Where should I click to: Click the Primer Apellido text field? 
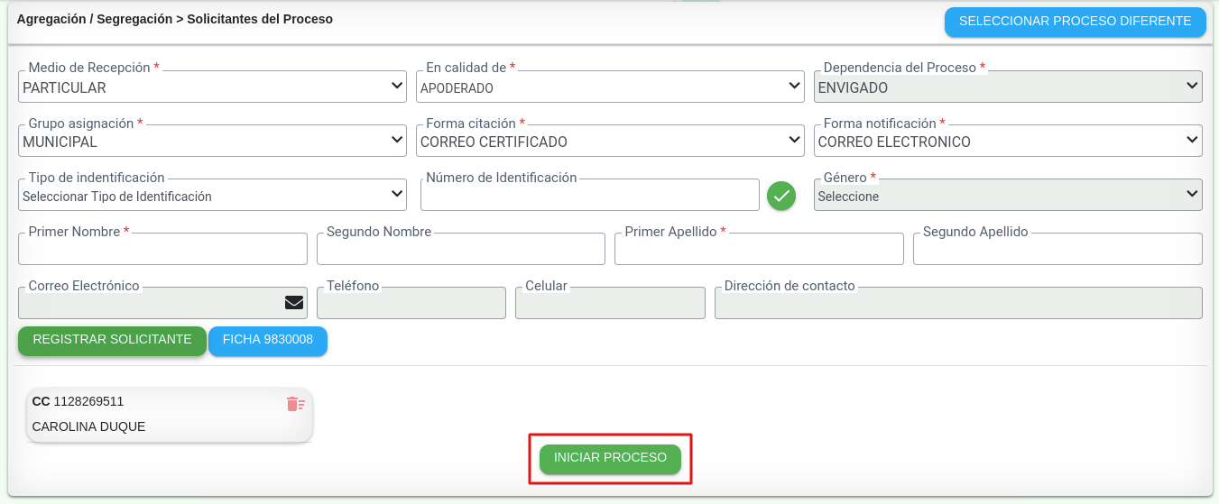click(x=759, y=250)
